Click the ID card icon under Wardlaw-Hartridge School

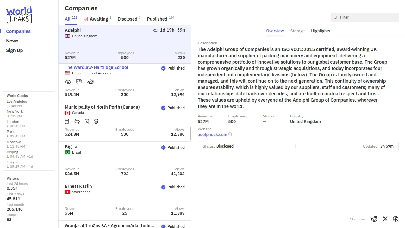coord(79,82)
